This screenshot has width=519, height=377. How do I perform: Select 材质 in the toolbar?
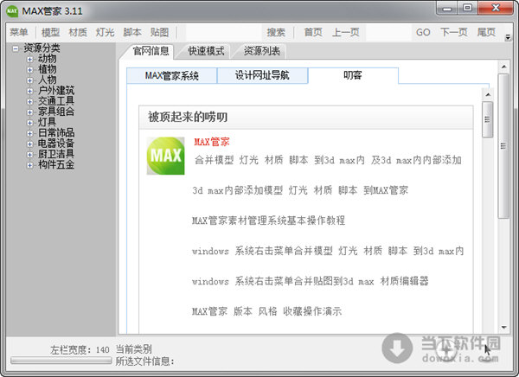click(78, 33)
